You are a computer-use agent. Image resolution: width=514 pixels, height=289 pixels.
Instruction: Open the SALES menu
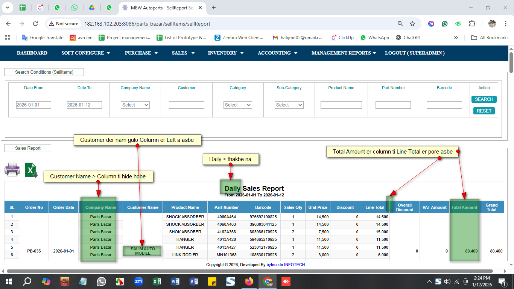point(183,53)
